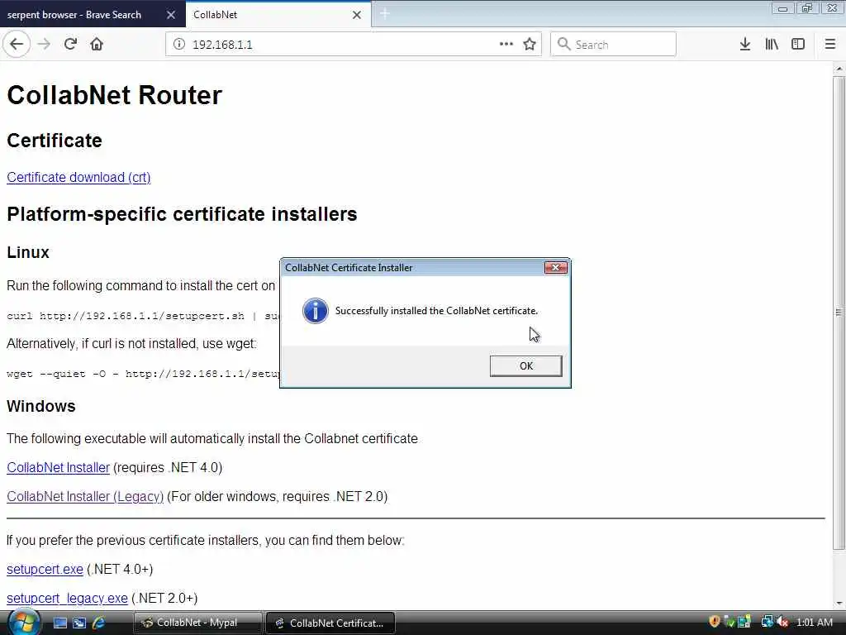Image resolution: width=846 pixels, height=635 pixels.
Task: Click the green download tray icon
Action: [729, 622]
